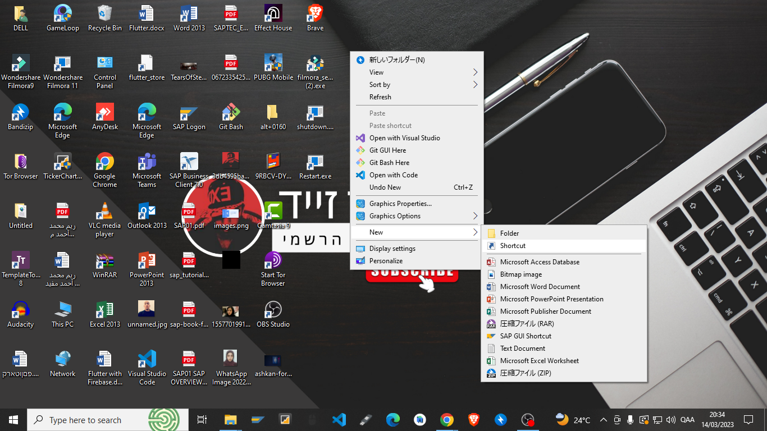Select the SAP Logon shortcut

189,117
